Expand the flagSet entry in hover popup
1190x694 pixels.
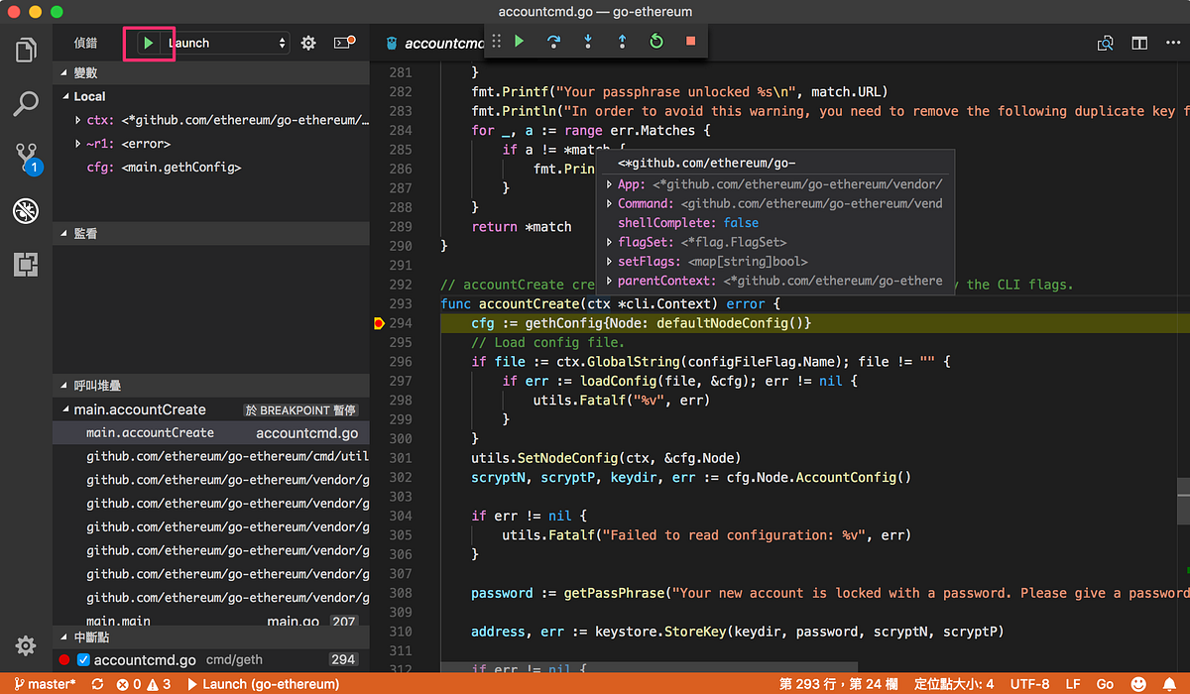(x=610, y=242)
